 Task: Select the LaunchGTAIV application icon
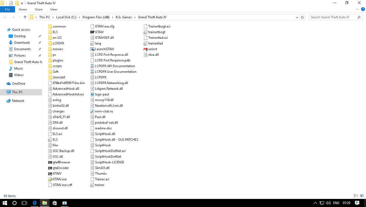point(92,49)
